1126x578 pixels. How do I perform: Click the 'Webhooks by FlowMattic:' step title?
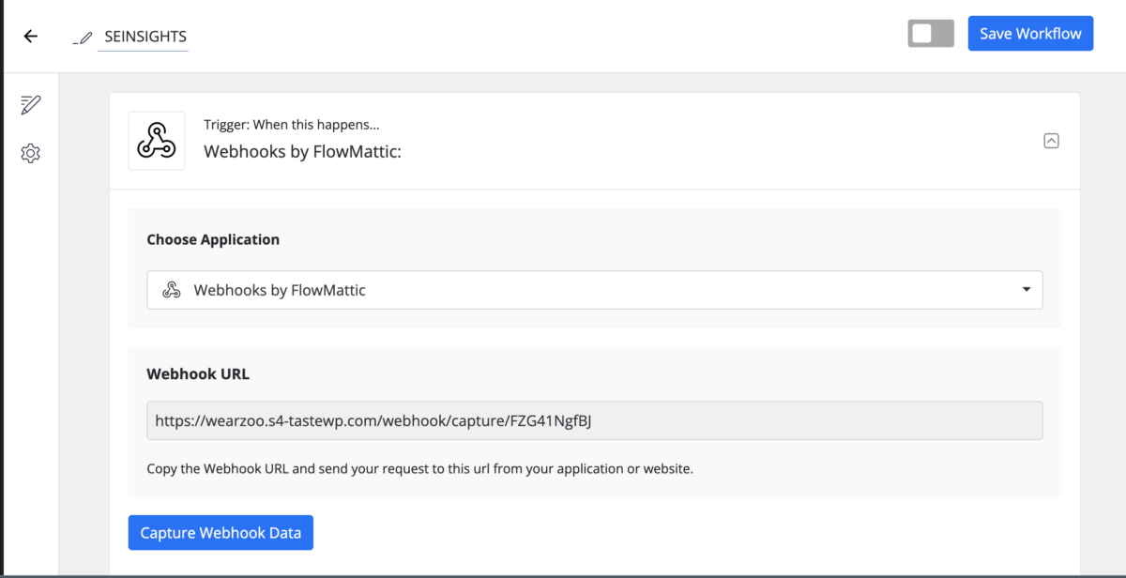coord(302,151)
